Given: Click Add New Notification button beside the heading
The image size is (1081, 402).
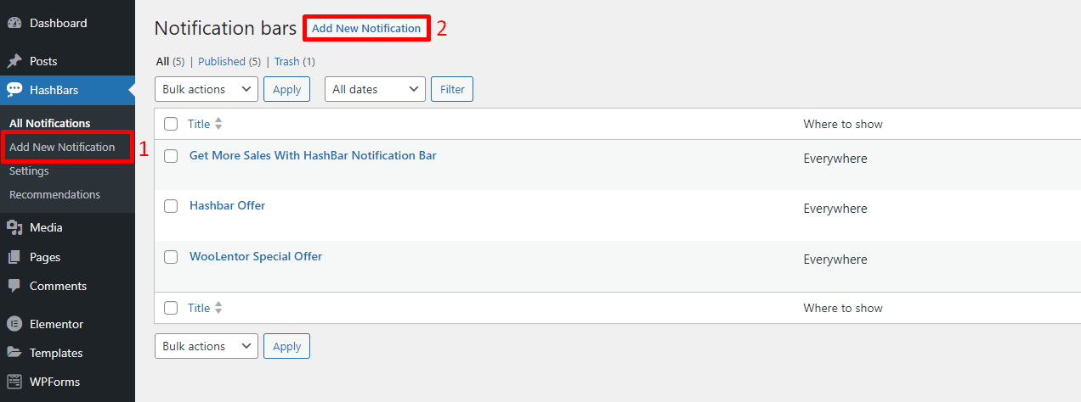Looking at the screenshot, I should (x=365, y=28).
